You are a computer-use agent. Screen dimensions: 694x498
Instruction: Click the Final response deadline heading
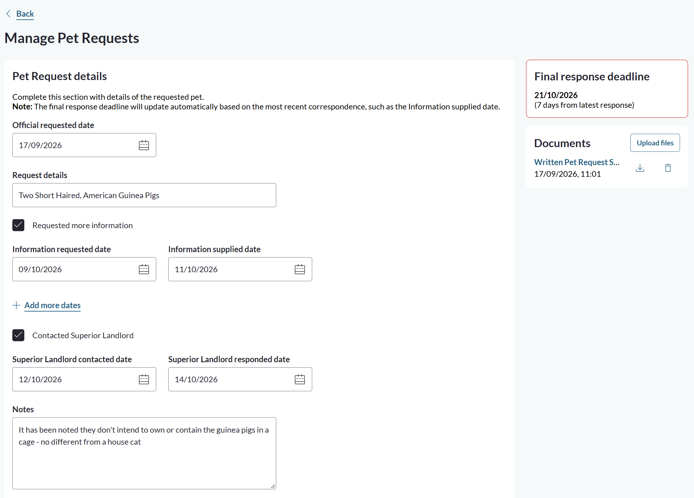click(x=592, y=76)
